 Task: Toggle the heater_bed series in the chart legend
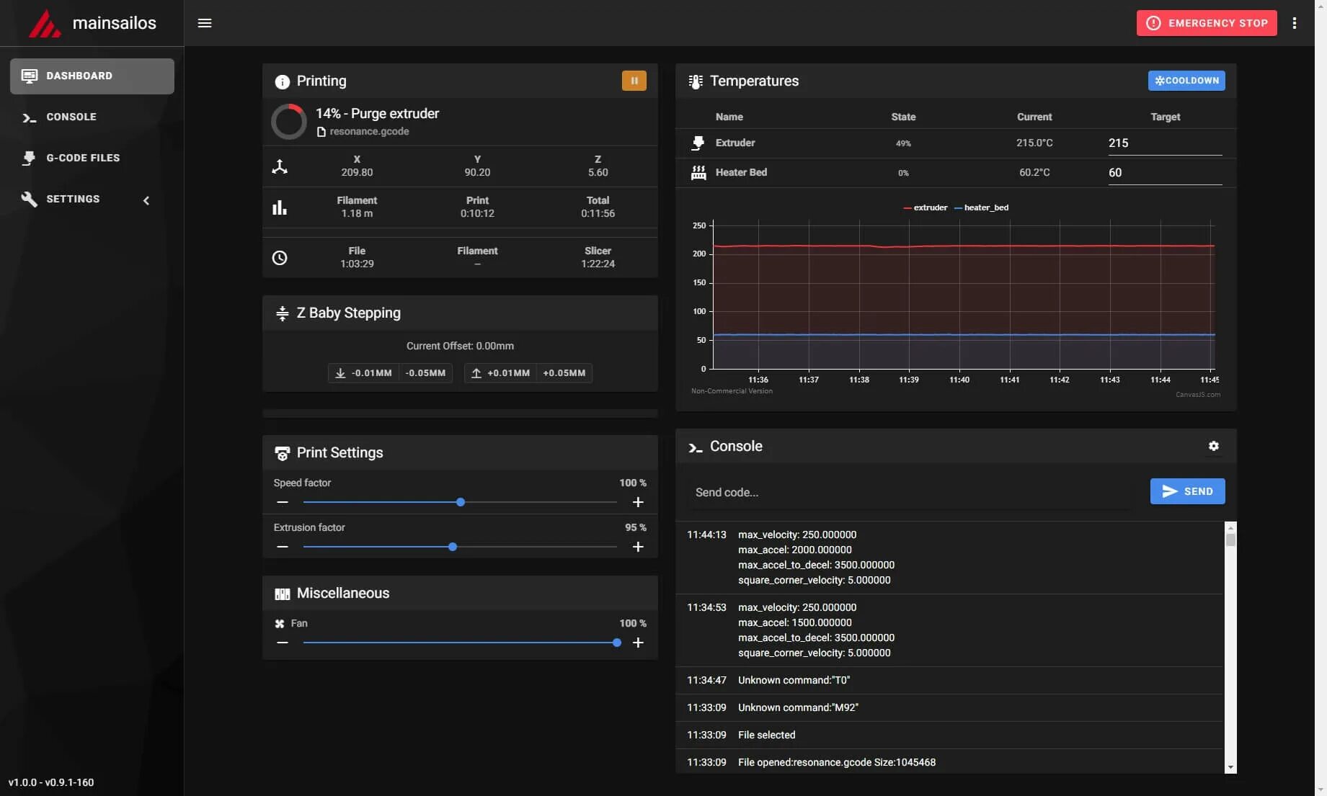pos(981,207)
